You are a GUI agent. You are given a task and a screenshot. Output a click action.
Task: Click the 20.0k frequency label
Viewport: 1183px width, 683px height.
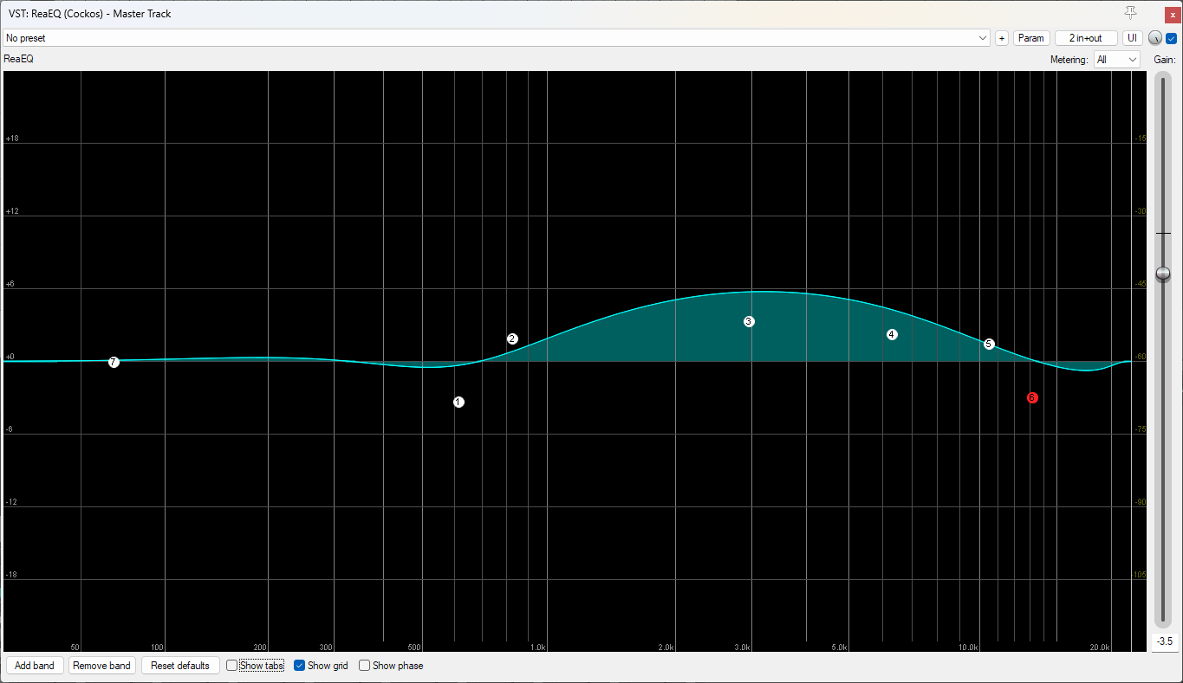tap(1100, 648)
